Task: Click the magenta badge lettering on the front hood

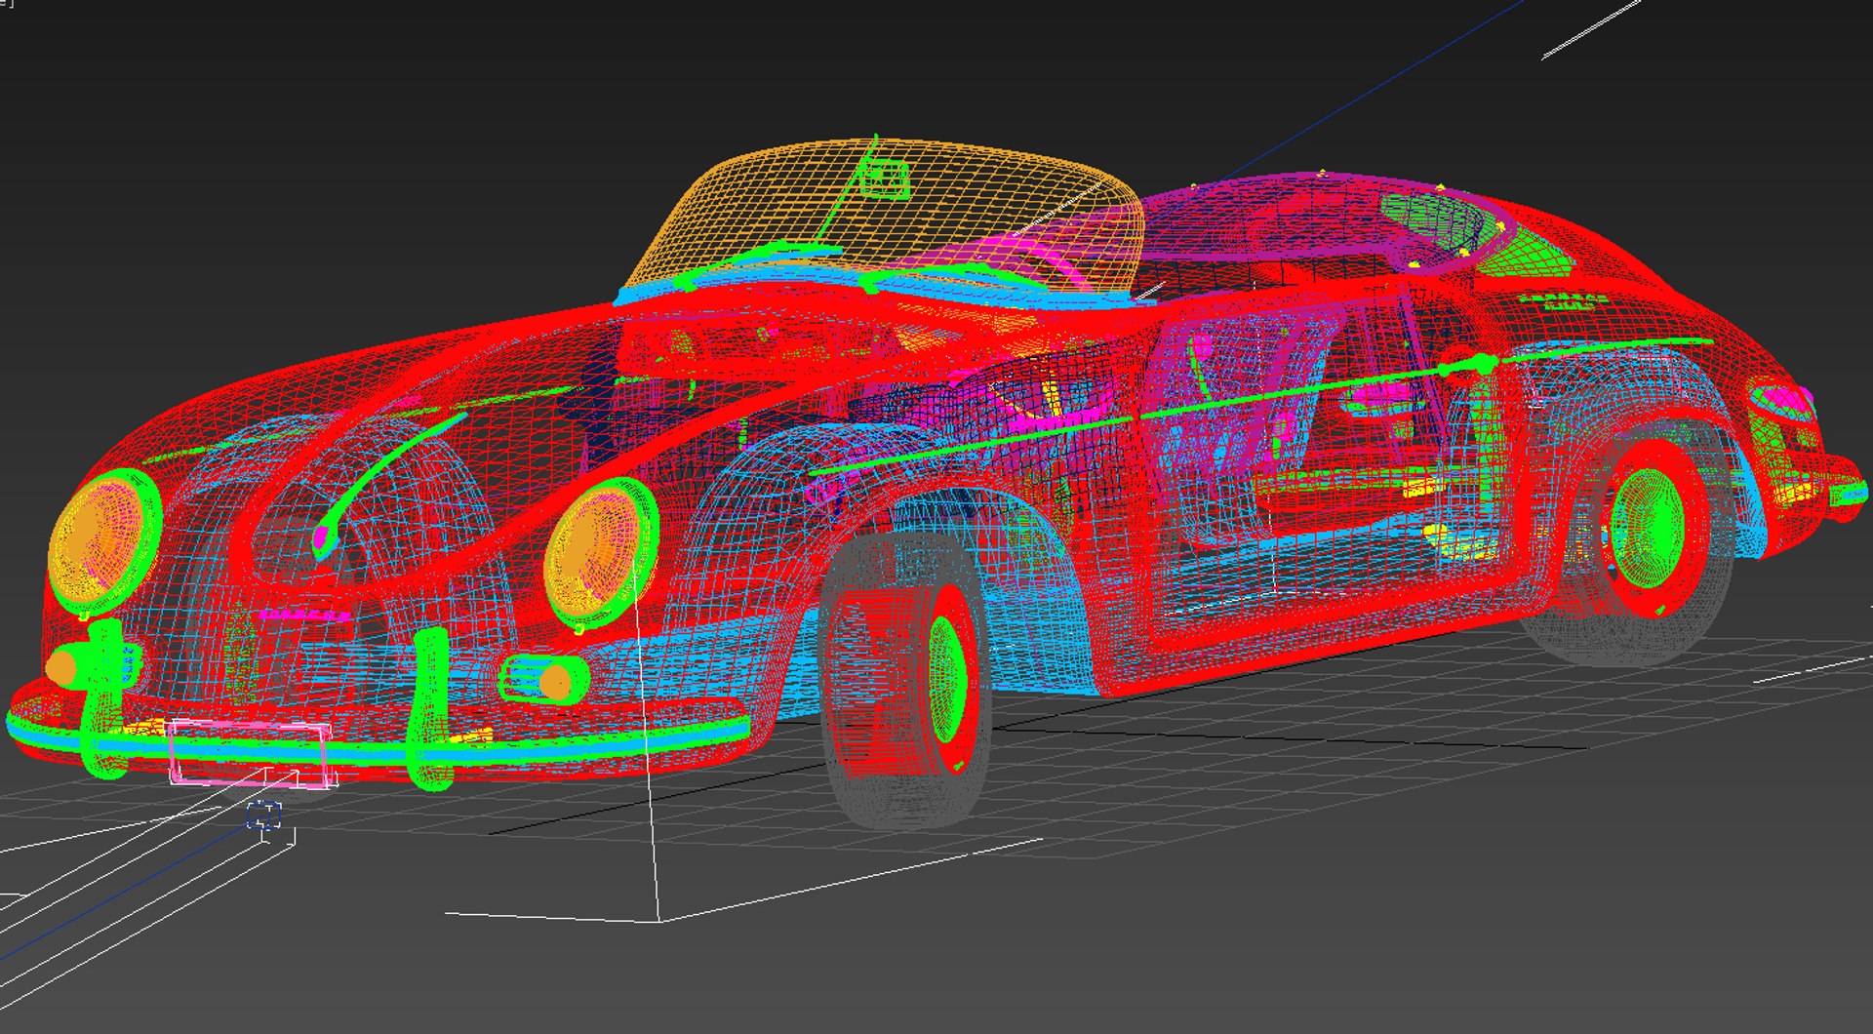Action: [x=305, y=616]
